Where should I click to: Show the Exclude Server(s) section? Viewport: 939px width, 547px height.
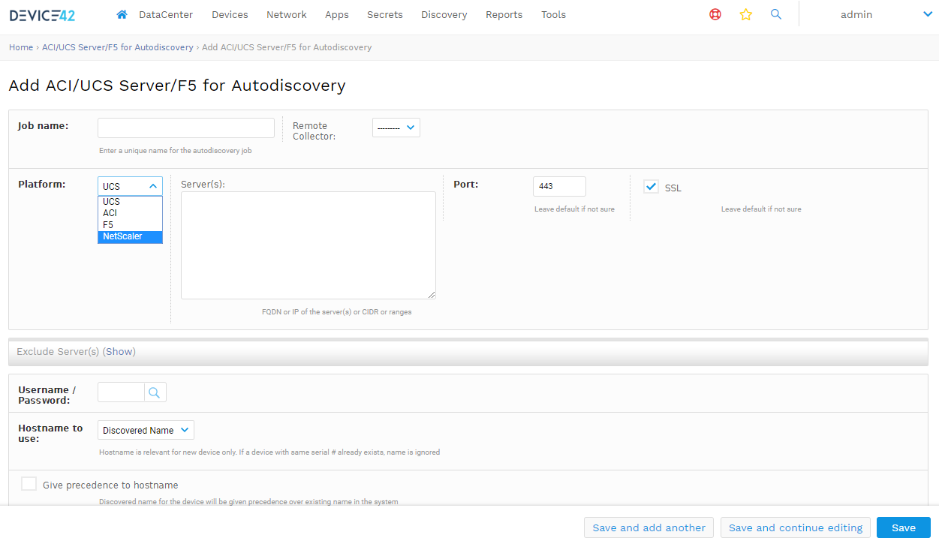tap(120, 351)
